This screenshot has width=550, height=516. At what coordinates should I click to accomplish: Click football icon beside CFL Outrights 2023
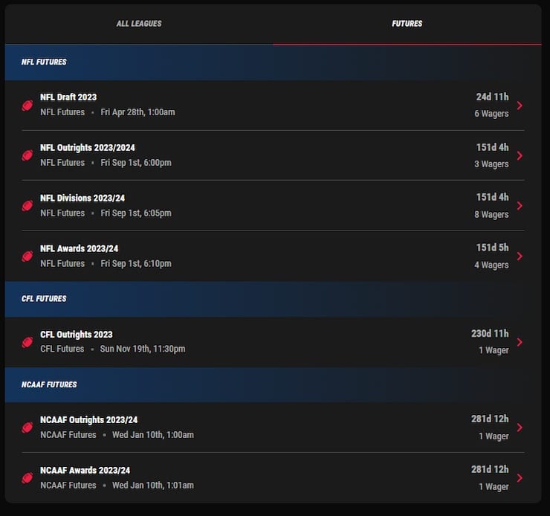(x=27, y=342)
